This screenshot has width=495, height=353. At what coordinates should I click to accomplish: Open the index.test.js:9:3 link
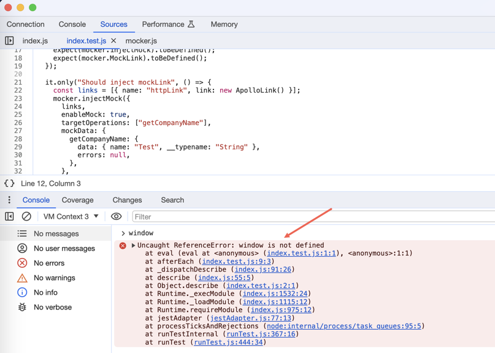point(236,262)
